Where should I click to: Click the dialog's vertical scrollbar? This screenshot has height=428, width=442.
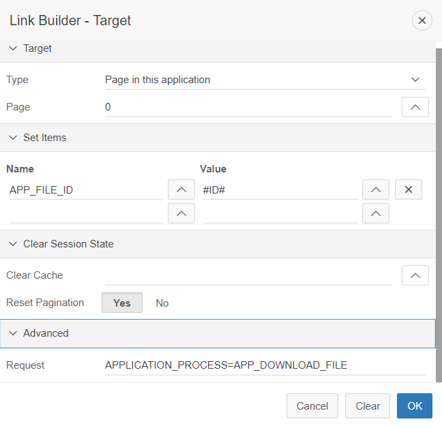click(439, 204)
